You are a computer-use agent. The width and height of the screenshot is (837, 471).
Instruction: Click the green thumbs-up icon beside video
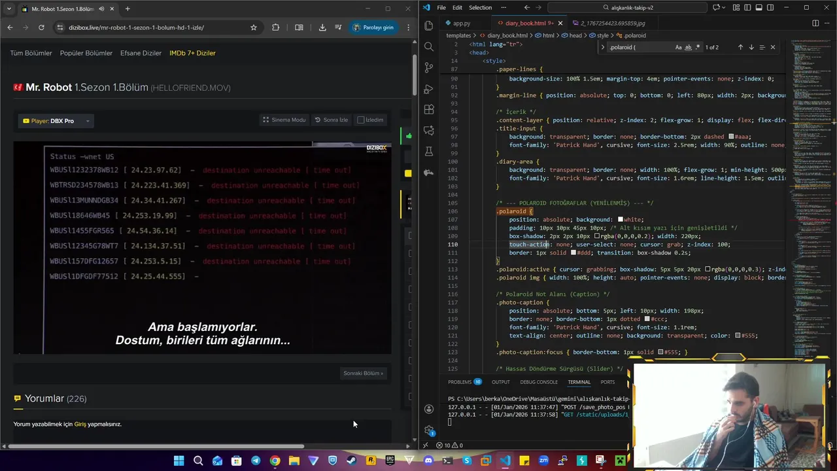point(409,136)
